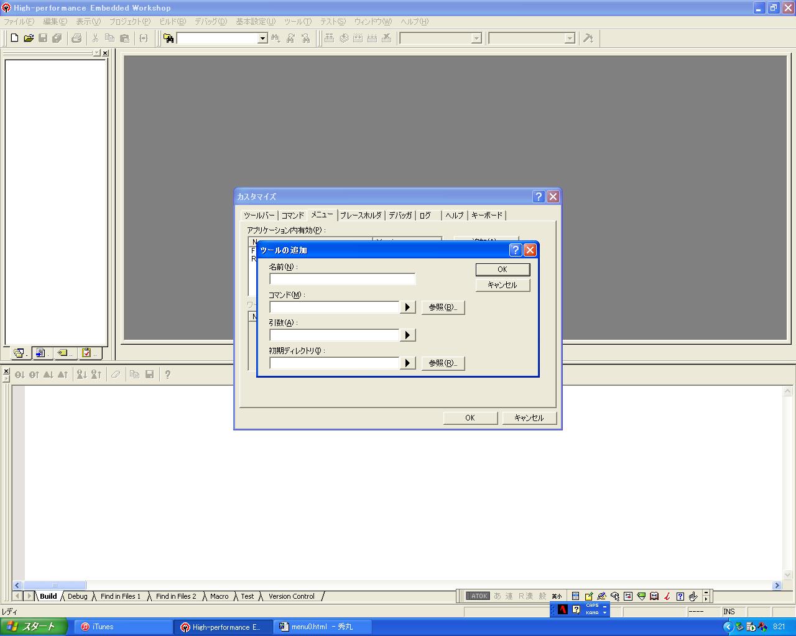Click the Open File folder icon
The width and height of the screenshot is (796, 636).
coord(29,39)
